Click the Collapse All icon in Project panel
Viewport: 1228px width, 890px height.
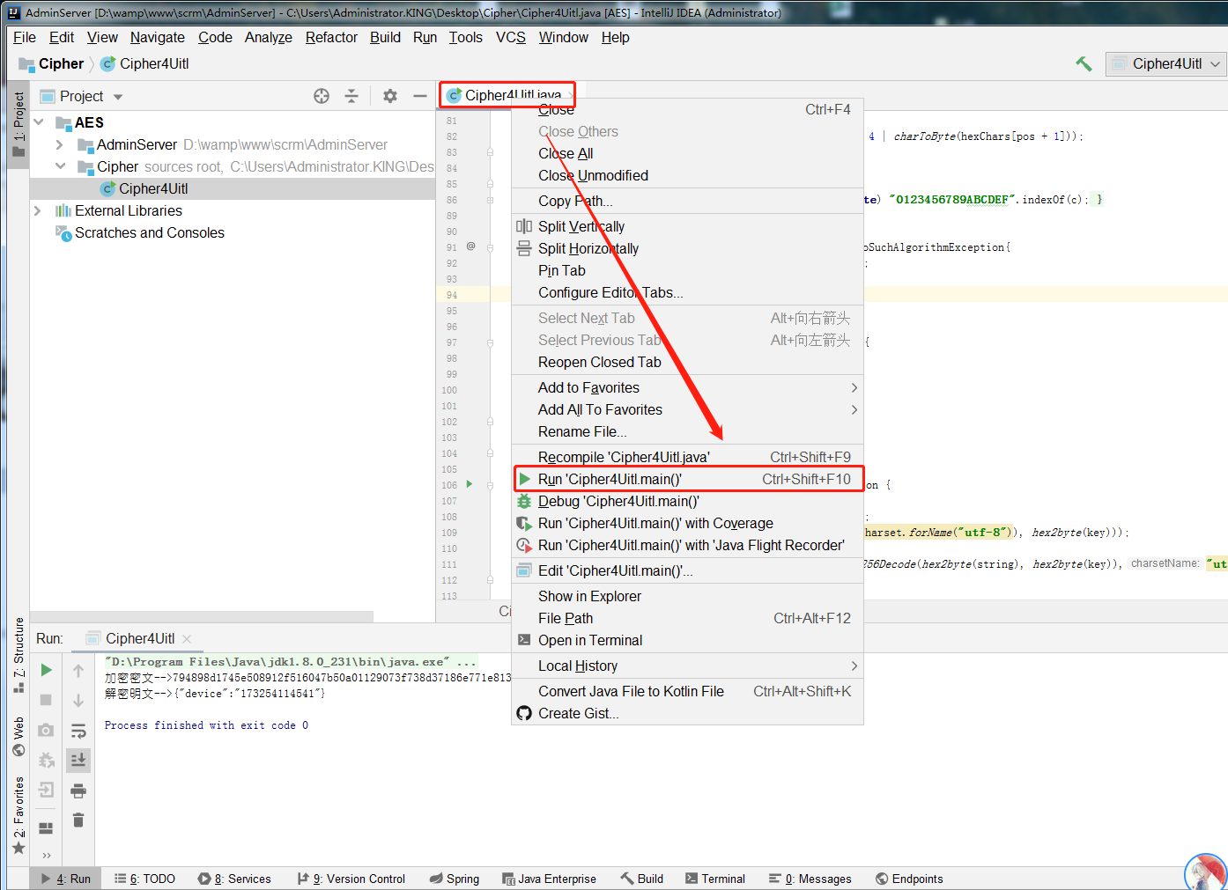tap(351, 96)
